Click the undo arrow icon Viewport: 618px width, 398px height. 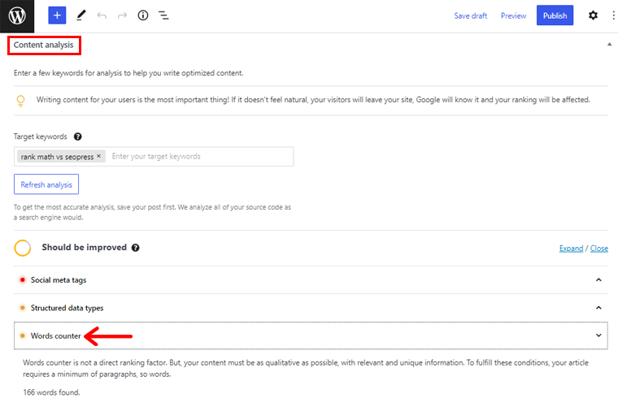click(102, 15)
